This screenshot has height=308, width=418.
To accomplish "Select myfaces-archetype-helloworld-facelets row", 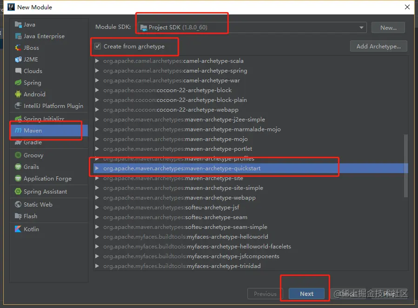I will pos(251,247).
